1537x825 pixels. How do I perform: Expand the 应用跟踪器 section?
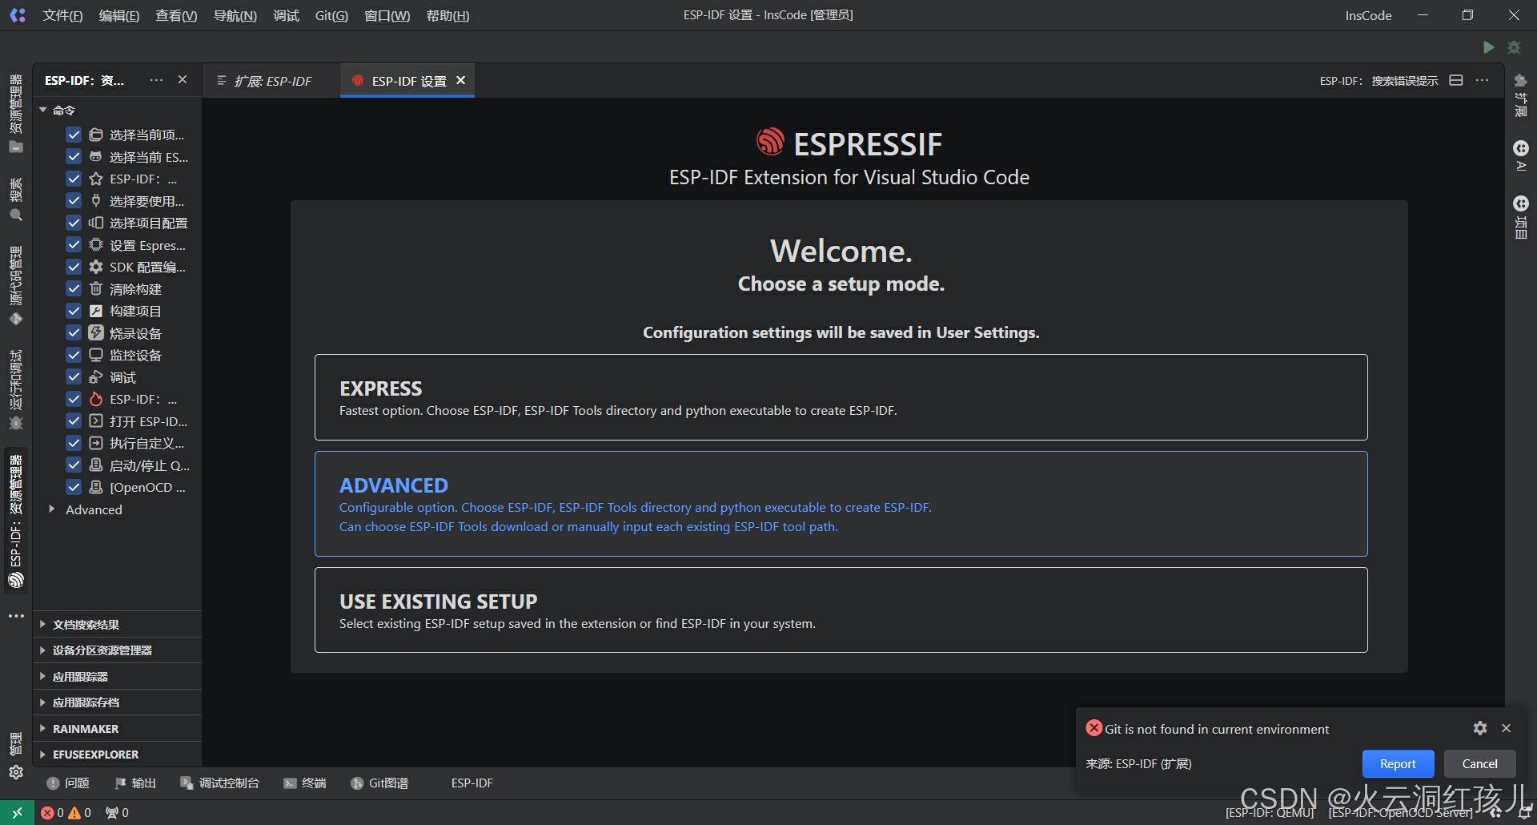click(117, 676)
